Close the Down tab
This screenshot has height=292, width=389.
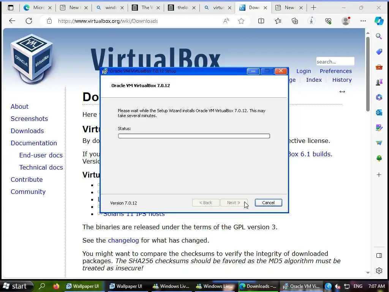(x=265, y=8)
